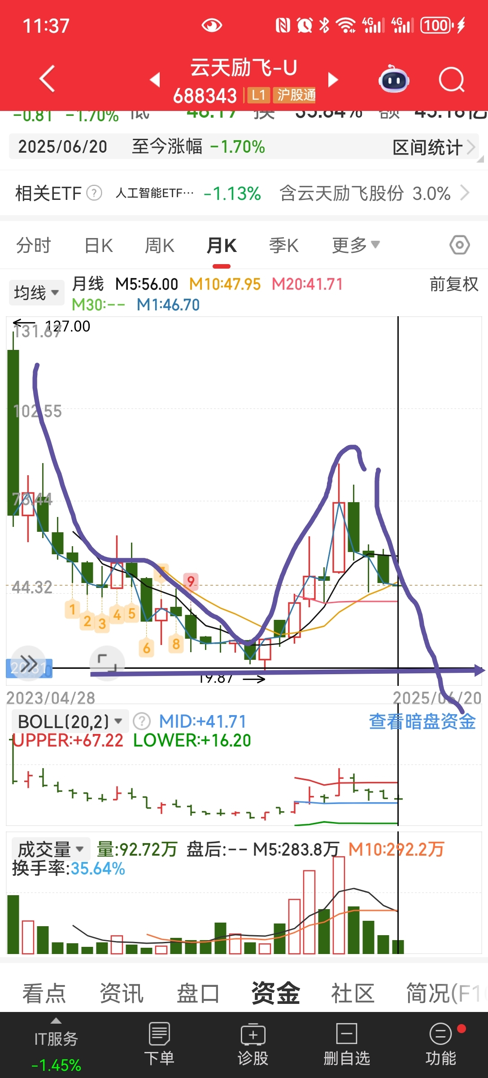Open 功能 functions menu icon
The width and height of the screenshot is (488, 1078).
[x=440, y=1043]
